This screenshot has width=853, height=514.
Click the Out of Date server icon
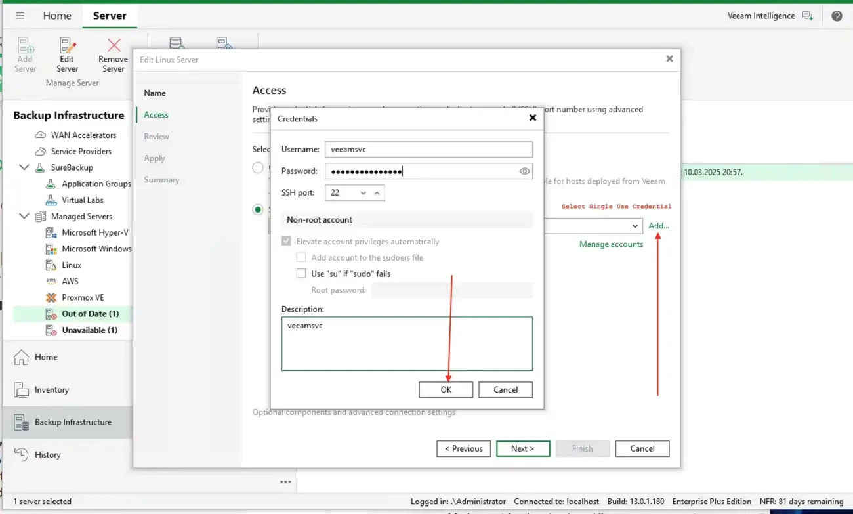[x=51, y=314]
